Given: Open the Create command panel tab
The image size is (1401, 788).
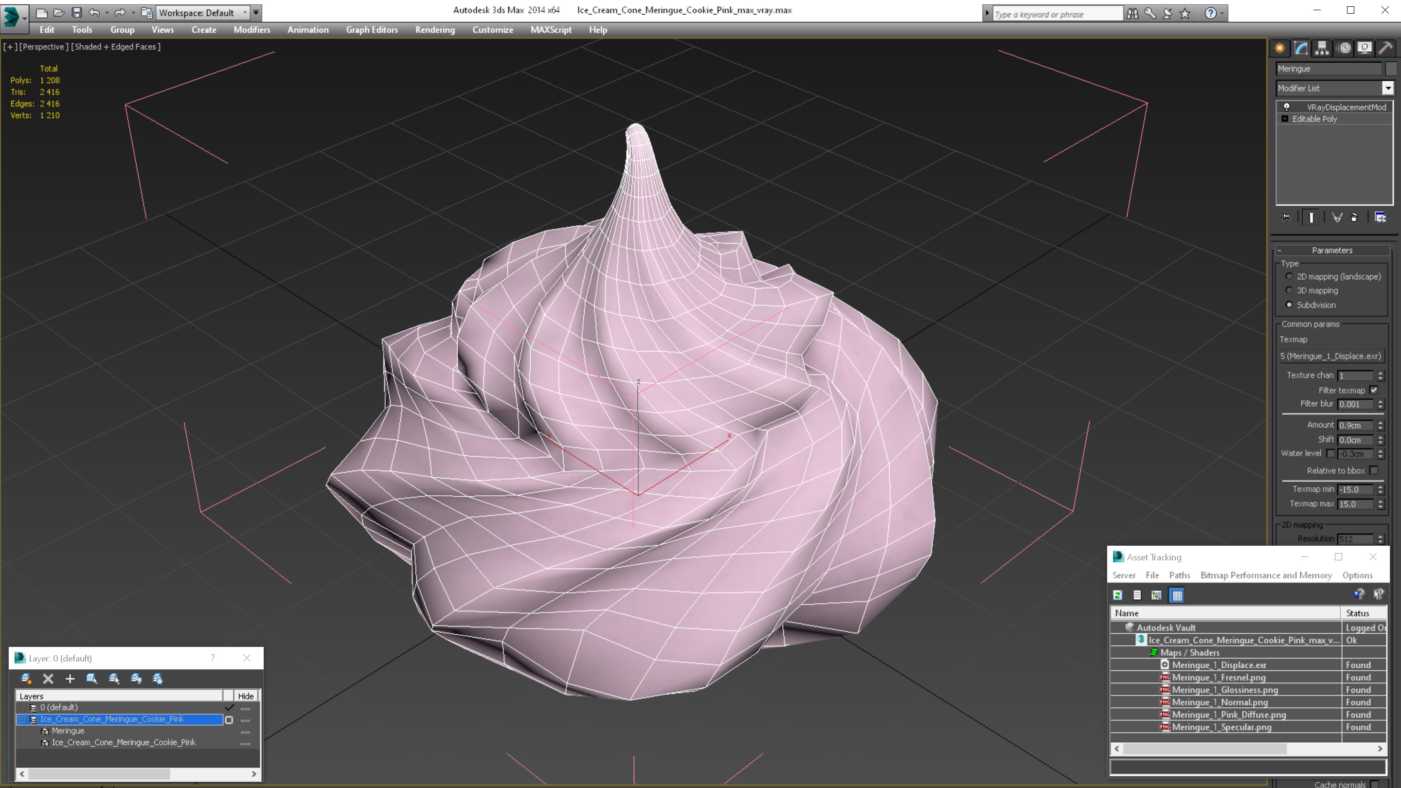Looking at the screenshot, I should pyautogui.click(x=1280, y=49).
